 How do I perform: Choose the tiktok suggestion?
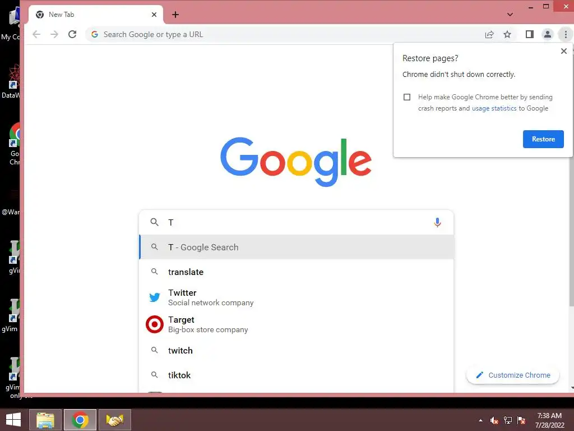(297, 375)
